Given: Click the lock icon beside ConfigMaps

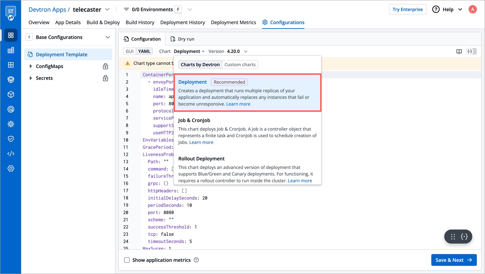Looking at the screenshot, I should point(105,66).
